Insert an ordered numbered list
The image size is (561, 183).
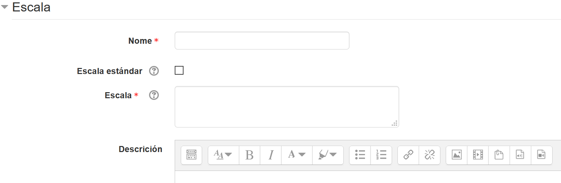pos(381,155)
